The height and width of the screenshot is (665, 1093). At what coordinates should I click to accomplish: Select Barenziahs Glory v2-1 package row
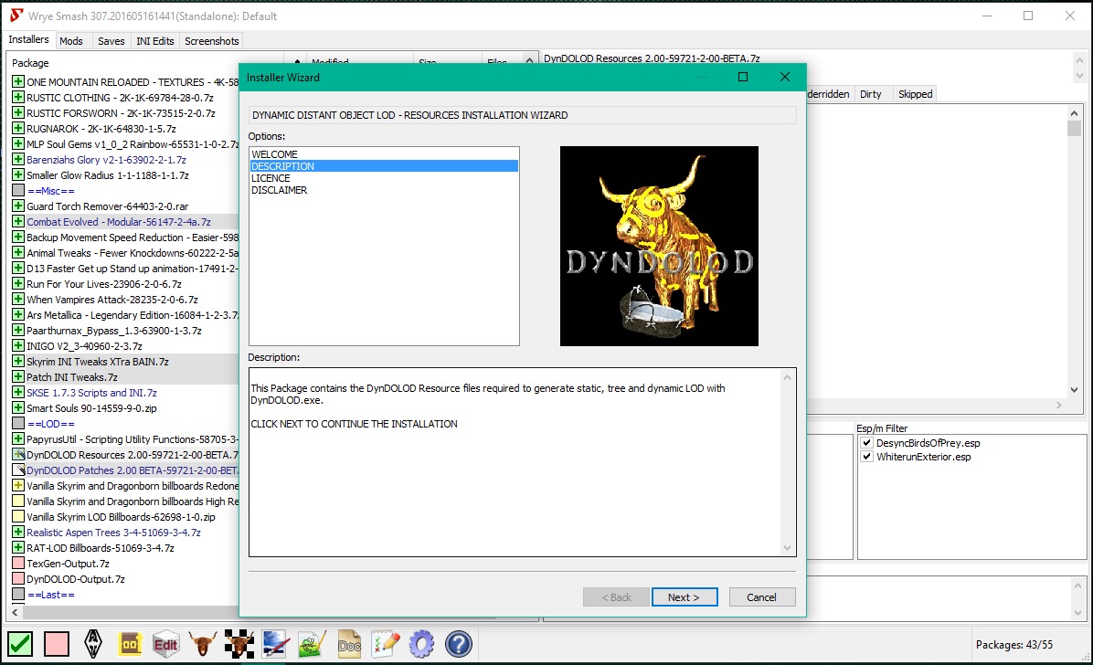(x=125, y=160)
